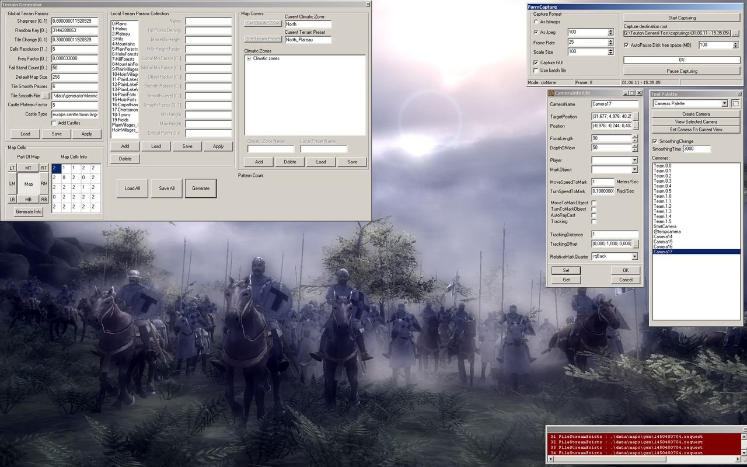
Task: Open the RelativeMarkQuarter dropdown
Action: click(x=634, y=256)
